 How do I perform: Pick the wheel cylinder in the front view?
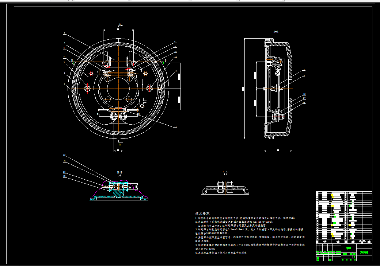tap(118, 62)
